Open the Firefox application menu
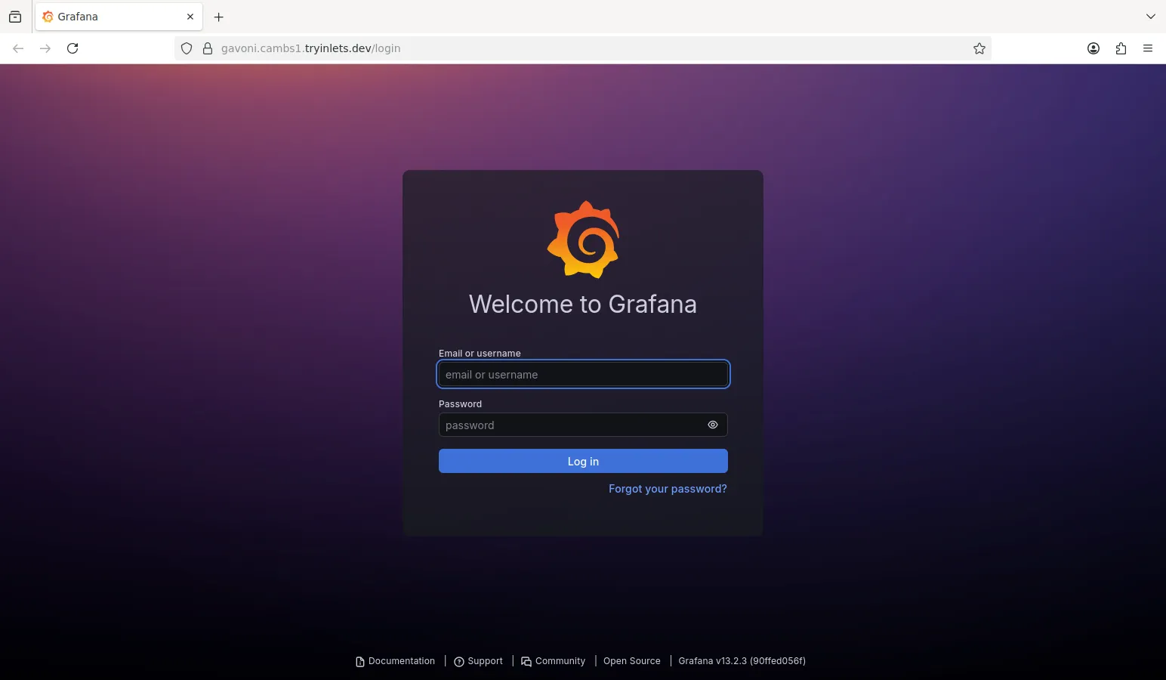This screenshot has width=1166, height=680. pyautogui.click(x=1148, y=48)
